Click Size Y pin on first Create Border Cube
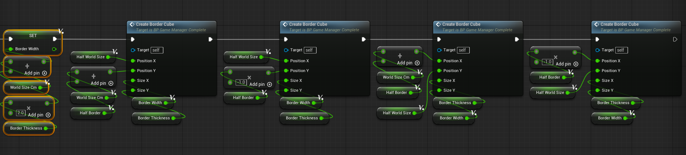This screenshot has width=686, height=155. pyautogui.click(x=133, y=90)
